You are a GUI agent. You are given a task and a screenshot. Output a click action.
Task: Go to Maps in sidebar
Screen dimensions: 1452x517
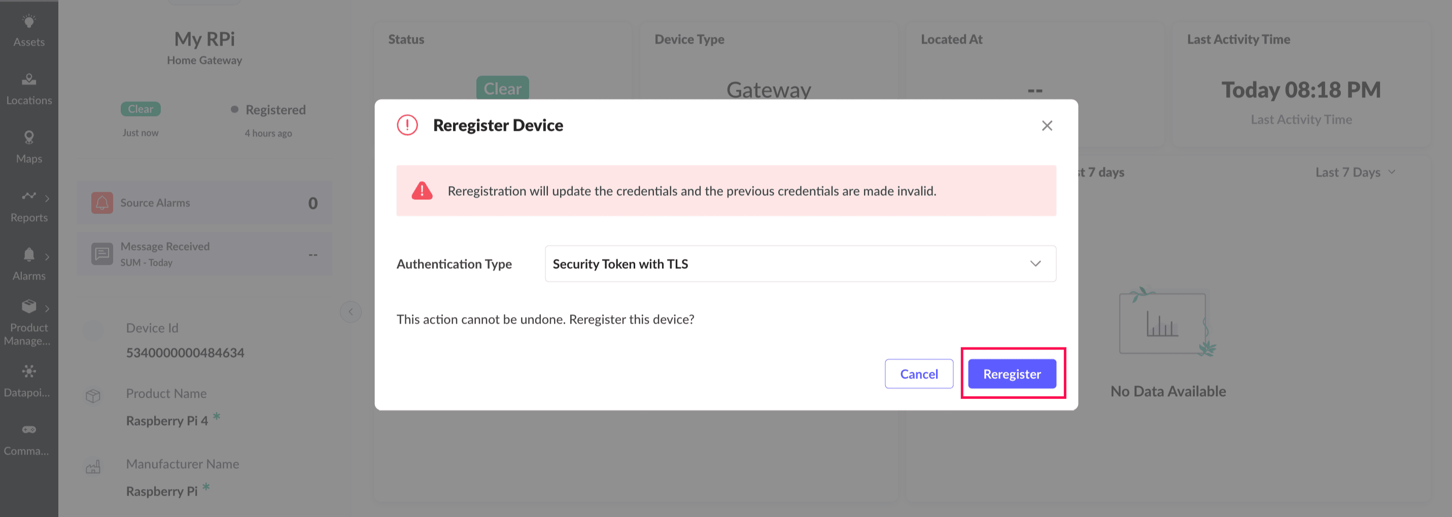pos(29,147)
